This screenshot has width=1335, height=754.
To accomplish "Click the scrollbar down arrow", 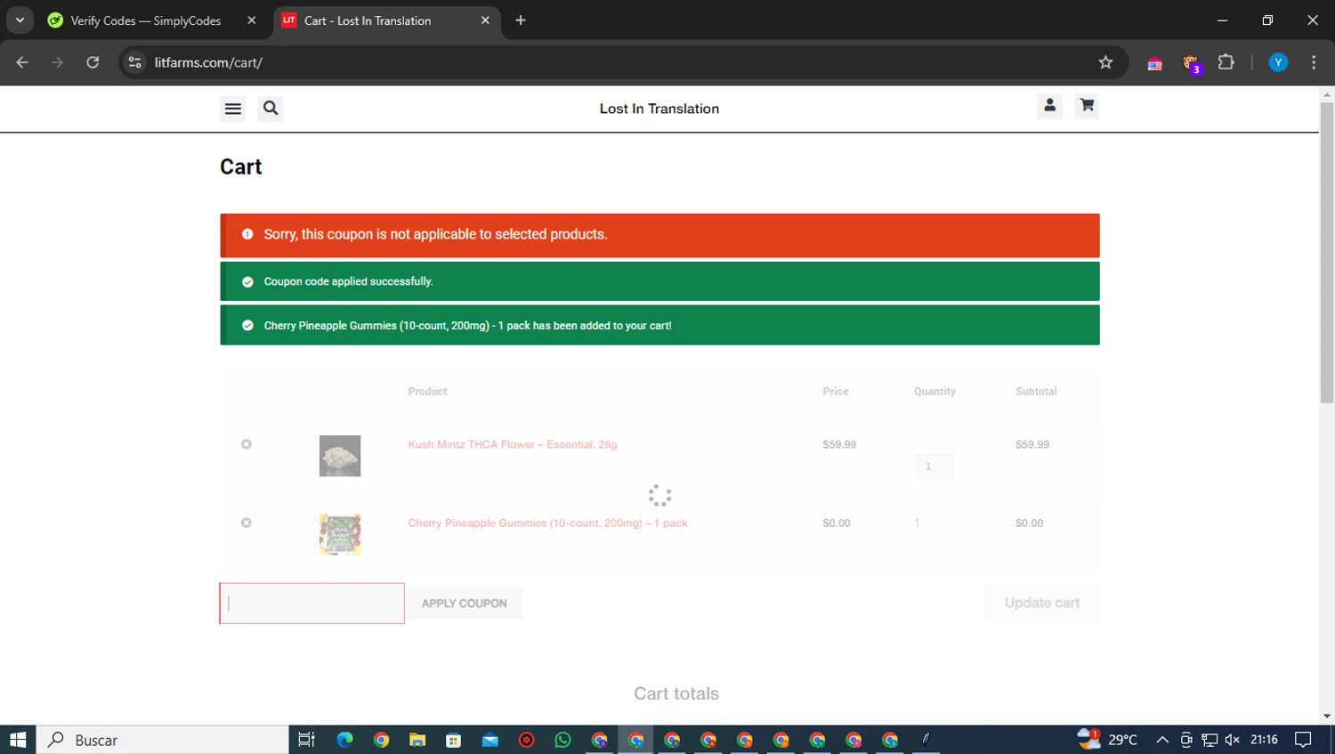I will pyautogui.click(x=1327, y=717).
